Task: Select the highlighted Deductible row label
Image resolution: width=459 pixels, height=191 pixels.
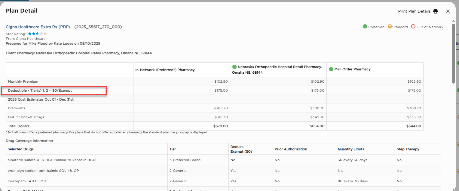Action: (x=40, y=90)
